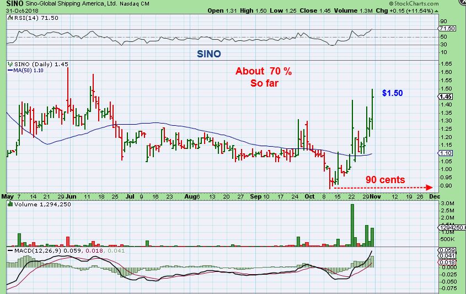Click the blue MA(50) legend line marker
Image resolution: width=466 pixels, height=294 pixels.
10,71
